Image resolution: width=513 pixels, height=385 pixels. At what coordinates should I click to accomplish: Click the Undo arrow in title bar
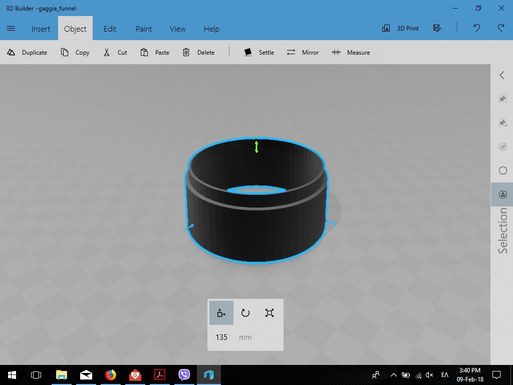477,29
